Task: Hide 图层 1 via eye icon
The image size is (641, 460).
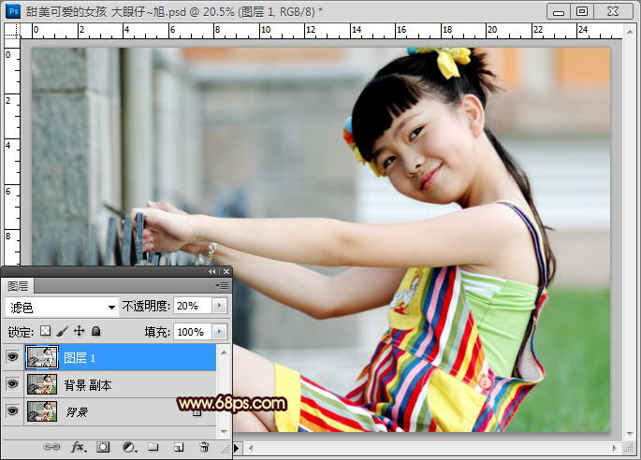Action: pos(11,357)
